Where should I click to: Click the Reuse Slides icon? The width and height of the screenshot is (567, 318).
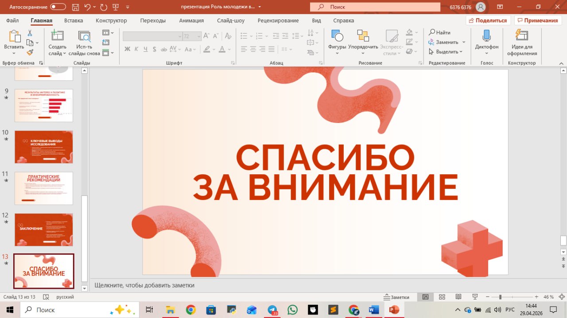click(84, 36)
